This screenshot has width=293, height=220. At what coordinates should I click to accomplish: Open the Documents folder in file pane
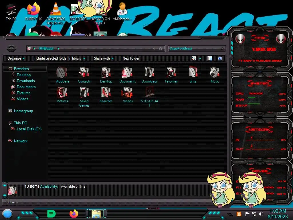(x=128, y=75)
